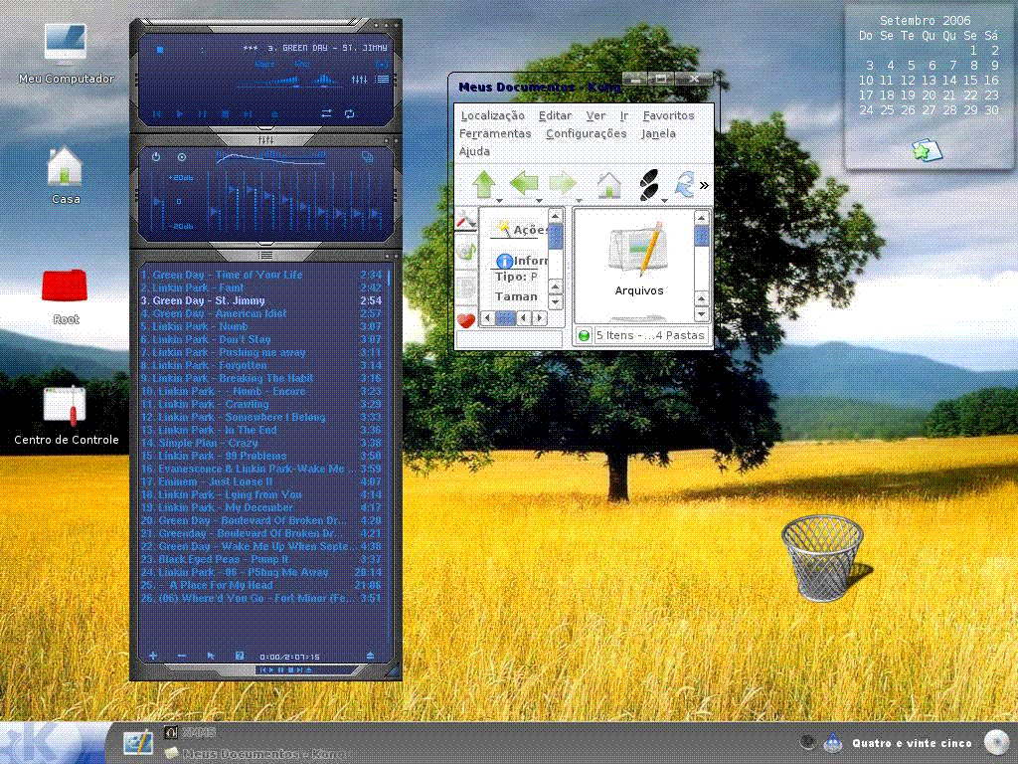Click Pause in XMMS main window

tap(203, 113)
